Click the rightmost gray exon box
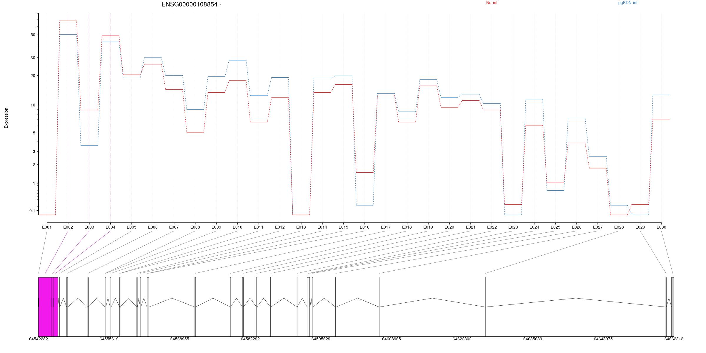The image size is (706, 353). click(x=673, y=307)
